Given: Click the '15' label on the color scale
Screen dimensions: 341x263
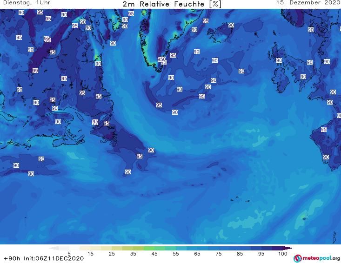Looking at the screenshot, I should 90,254.
